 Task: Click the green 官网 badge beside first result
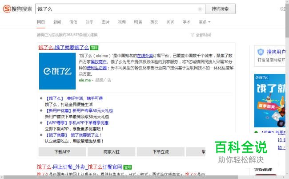94,48
